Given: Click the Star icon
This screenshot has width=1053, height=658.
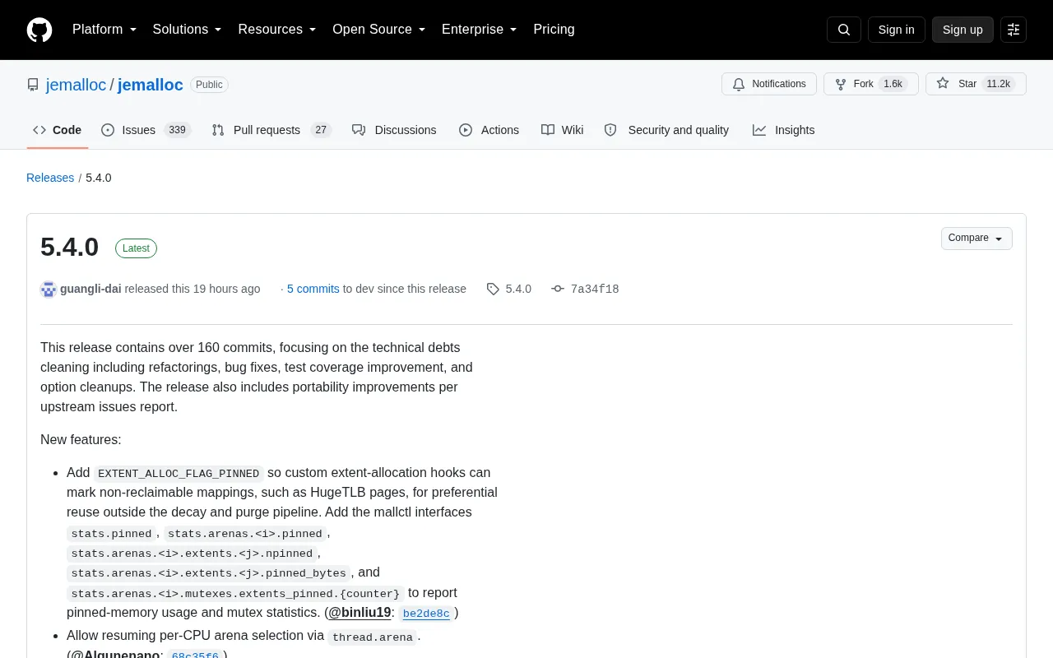Looking at the screenshot, I should [943, 84].
